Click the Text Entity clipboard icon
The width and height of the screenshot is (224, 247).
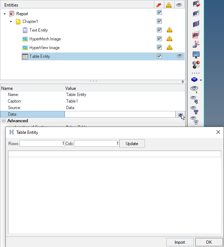(x=25, y=30)
